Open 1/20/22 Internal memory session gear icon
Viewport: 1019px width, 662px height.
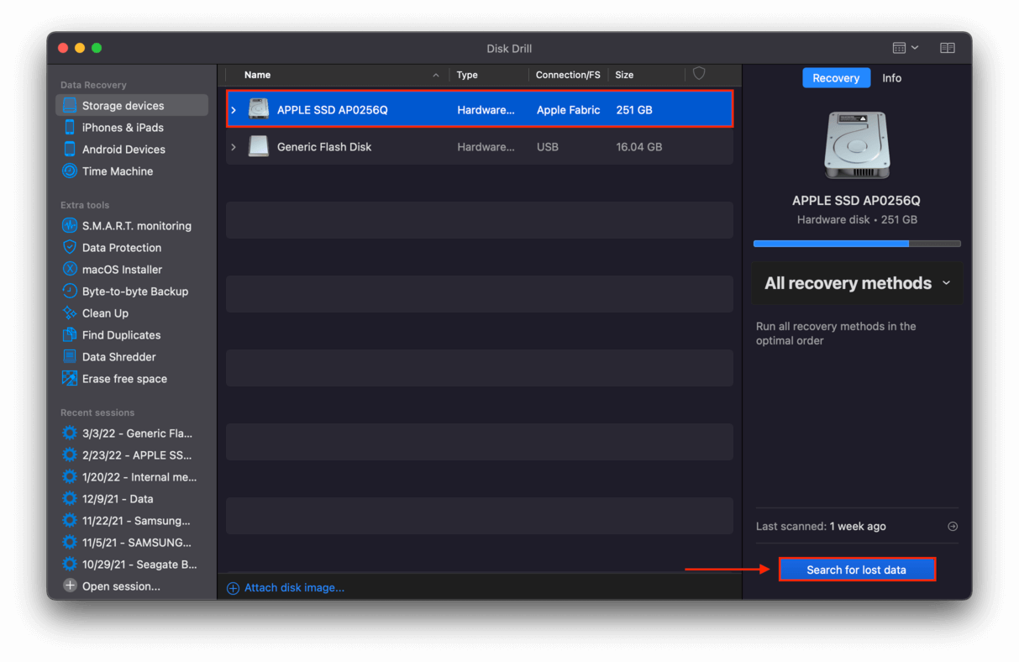coord(70,477)
